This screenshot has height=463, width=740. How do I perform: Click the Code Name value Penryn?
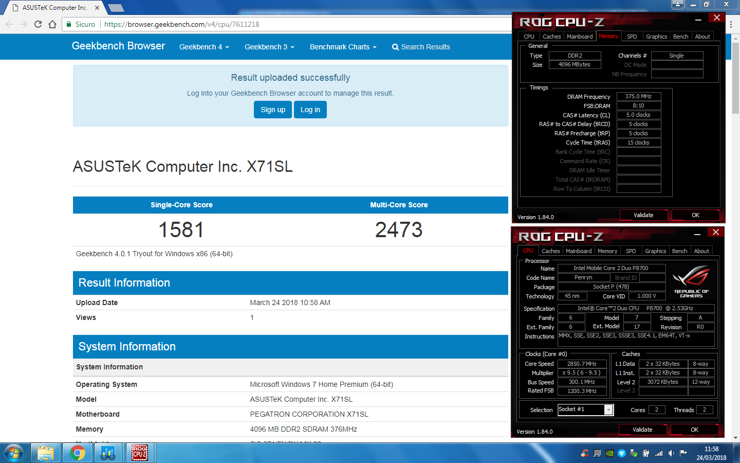583,277
